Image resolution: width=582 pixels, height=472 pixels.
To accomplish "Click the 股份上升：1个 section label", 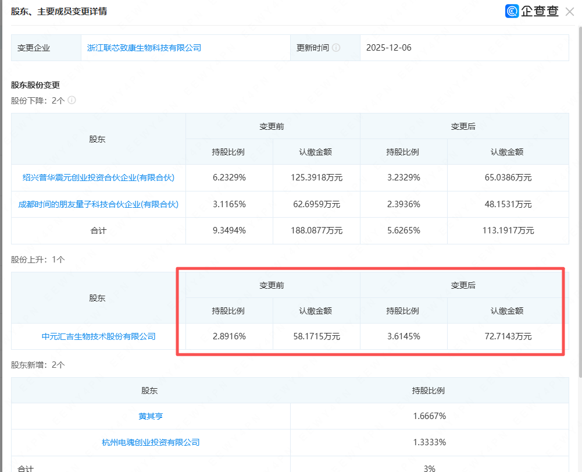I will 38,260.
